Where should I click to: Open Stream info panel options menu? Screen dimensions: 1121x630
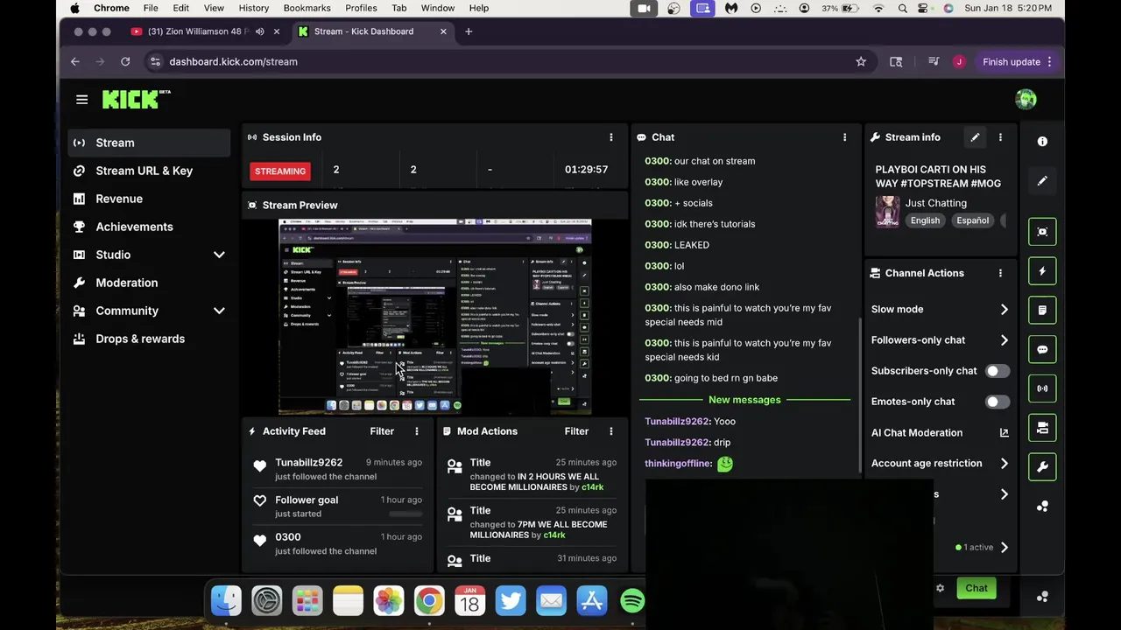(1000, 137)
